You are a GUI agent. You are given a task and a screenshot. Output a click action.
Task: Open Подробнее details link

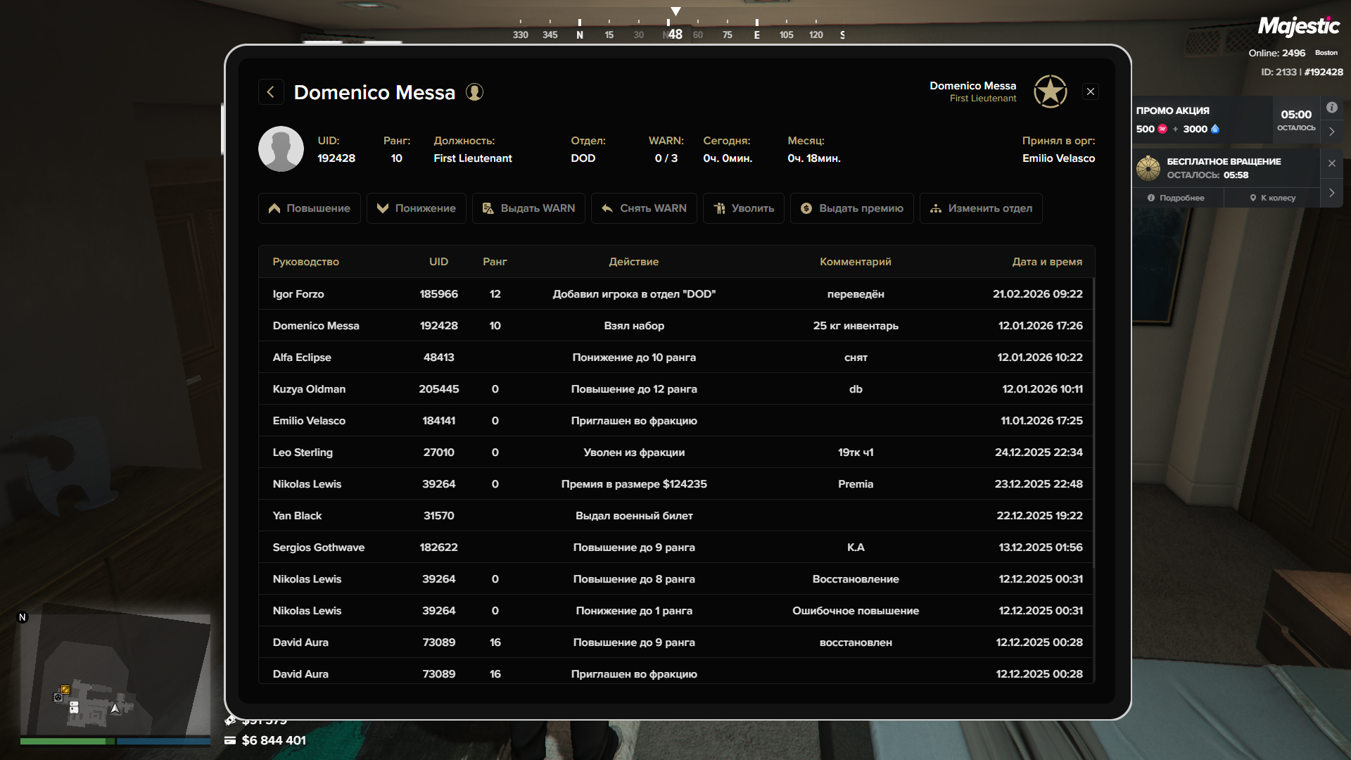point(1176,198)
